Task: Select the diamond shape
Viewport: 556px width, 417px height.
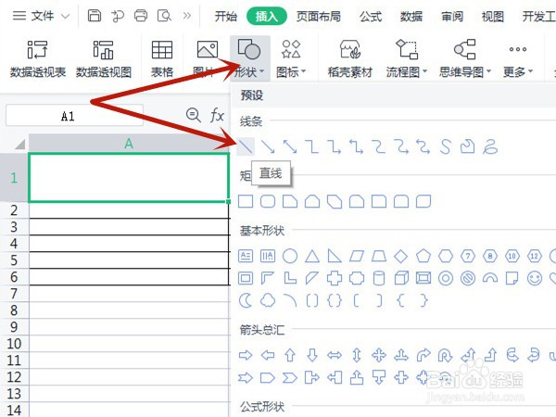Action: pyautogui.click(x=401, y=256)
